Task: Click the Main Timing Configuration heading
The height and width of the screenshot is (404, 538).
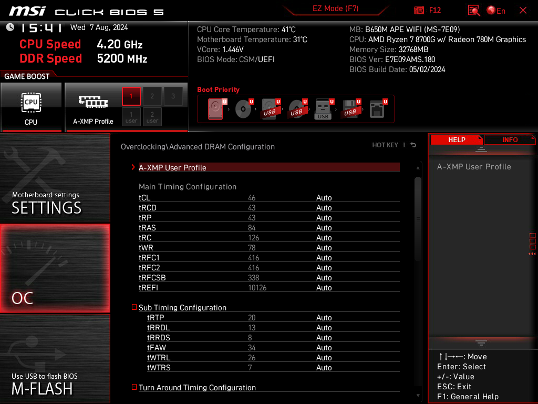Action: pos(188,187)
